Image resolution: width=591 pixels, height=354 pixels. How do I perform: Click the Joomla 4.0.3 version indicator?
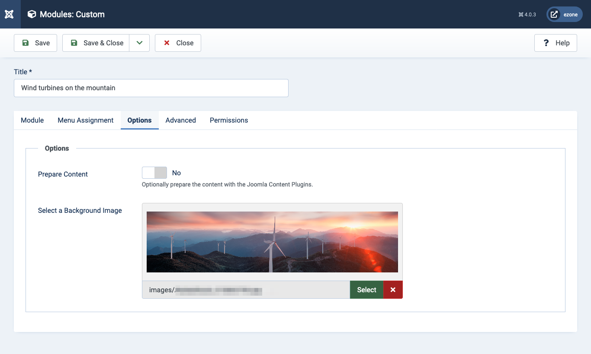(527, 14)
